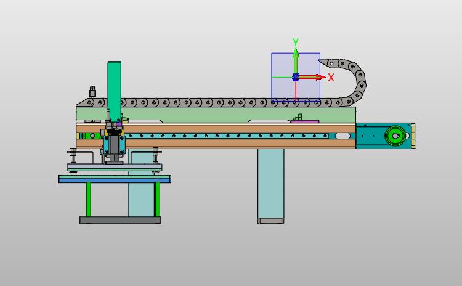Select the tall green vertical column part
The width and height of the screenshot is (462, 286).
(x=115, y=91)
